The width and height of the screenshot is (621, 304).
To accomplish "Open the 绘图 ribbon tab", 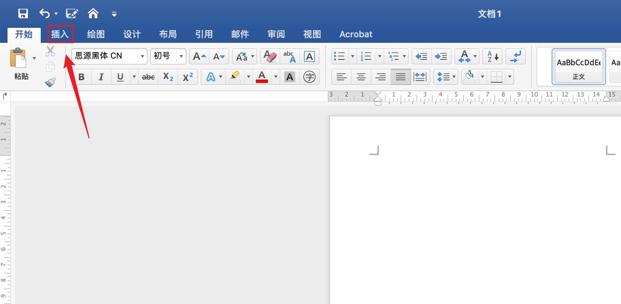I will (96, 34).
